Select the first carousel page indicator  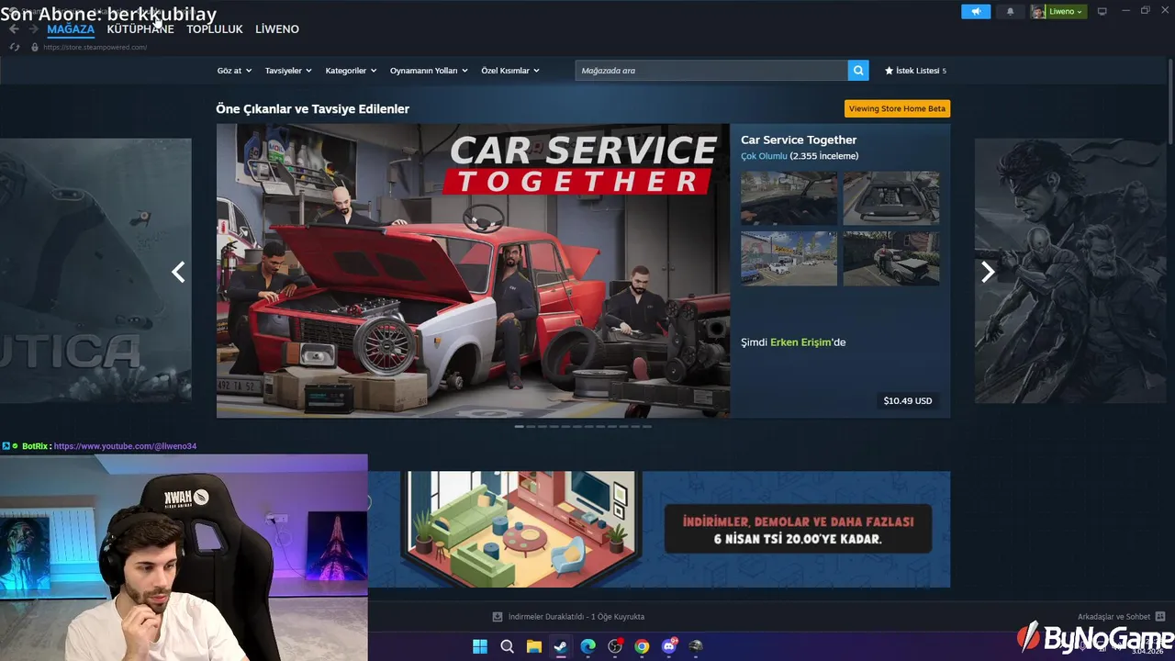(x=520, y=426)
